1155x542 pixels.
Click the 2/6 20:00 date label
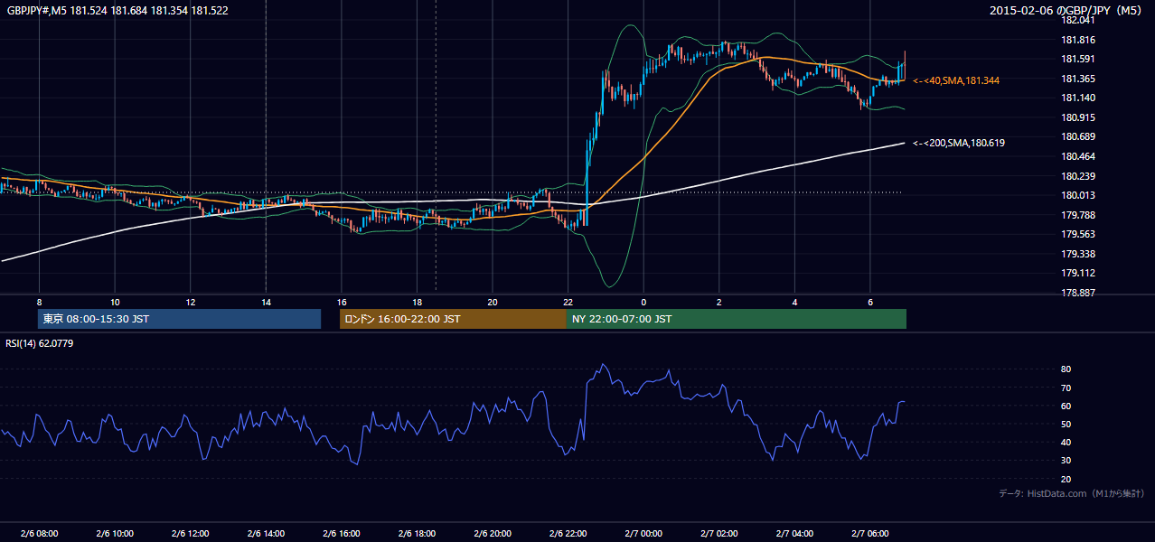tap(492, 534)
